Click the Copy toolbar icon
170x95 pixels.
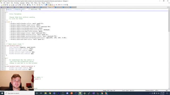coord(18,5)
